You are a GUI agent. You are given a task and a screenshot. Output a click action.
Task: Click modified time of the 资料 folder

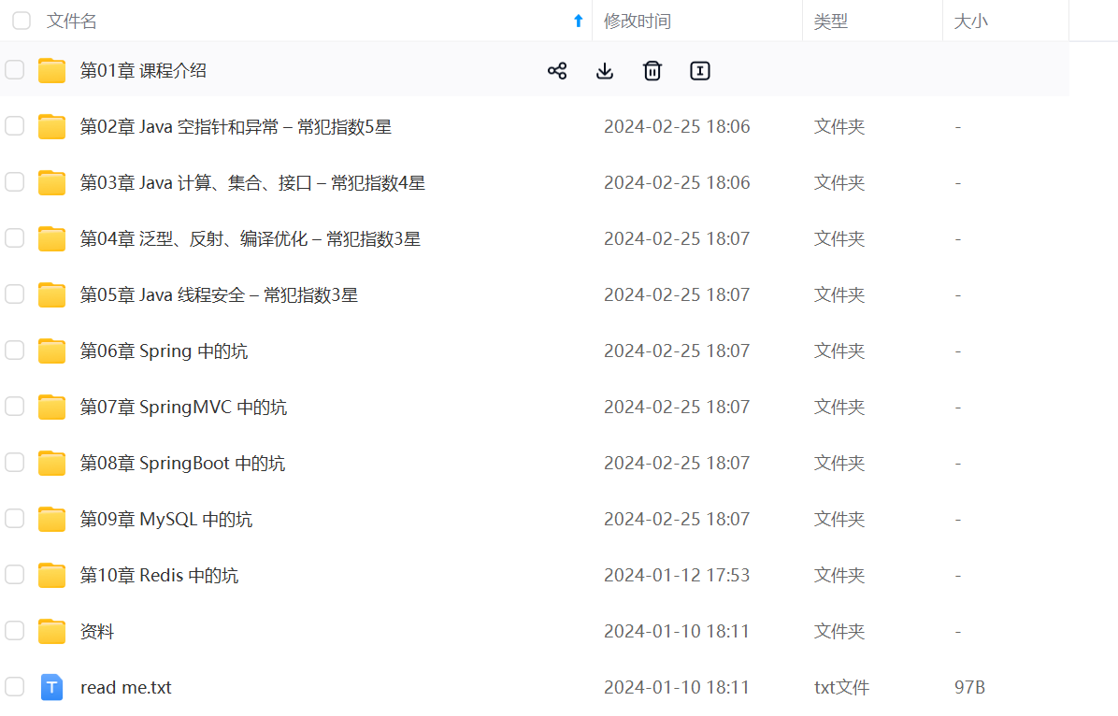point(677,631)
